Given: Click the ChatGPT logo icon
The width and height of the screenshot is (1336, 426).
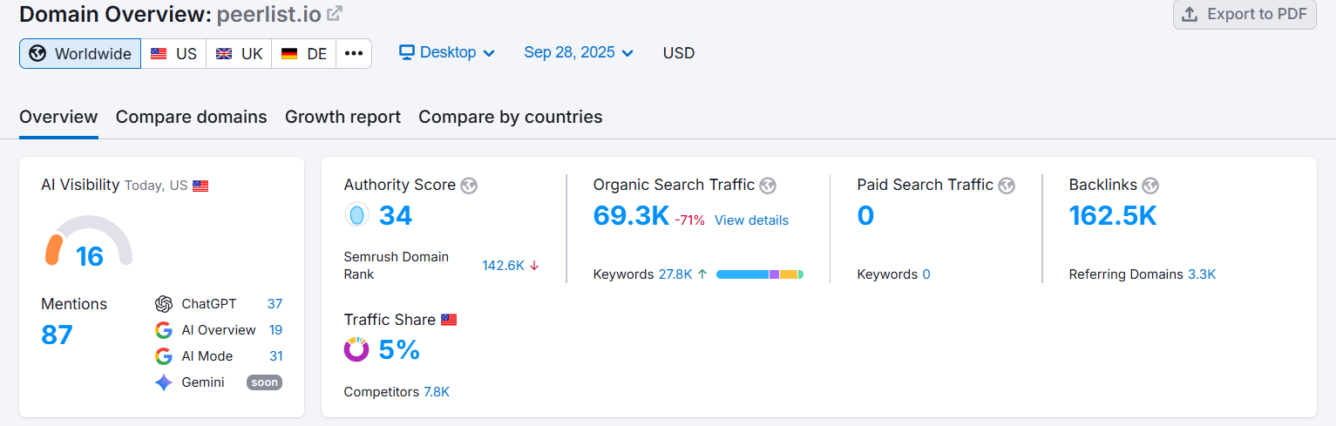Looking at the screenshot, I should [x=164, y=304].
